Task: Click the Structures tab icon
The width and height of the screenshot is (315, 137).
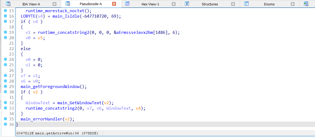Action: [187, 4]
